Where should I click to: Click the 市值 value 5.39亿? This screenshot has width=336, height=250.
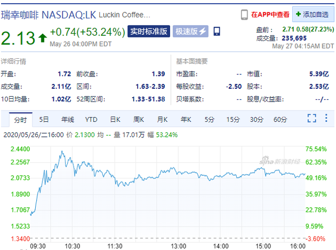click(x=319, y=74)
